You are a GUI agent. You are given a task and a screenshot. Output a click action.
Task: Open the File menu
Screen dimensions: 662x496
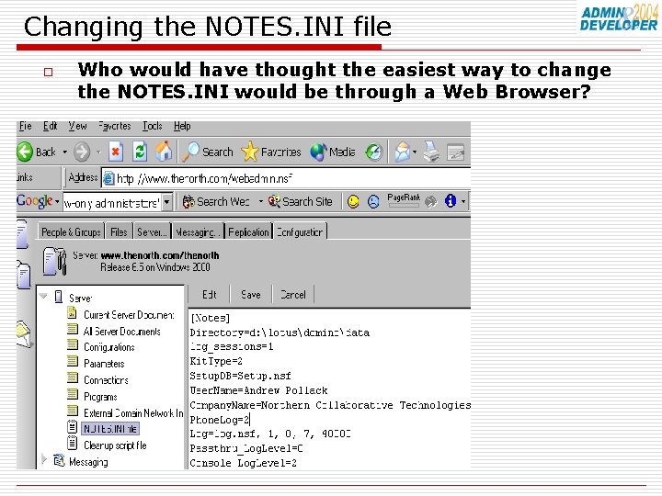(26, 126)
